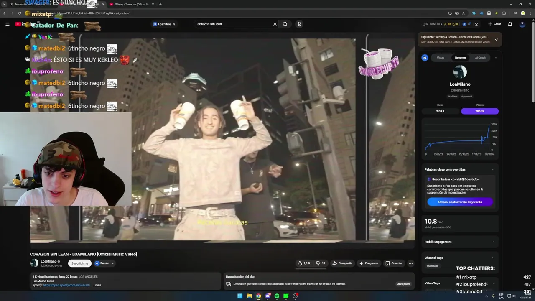
Task: Bookmark this page with the star icon
Action: coord(464,13)
